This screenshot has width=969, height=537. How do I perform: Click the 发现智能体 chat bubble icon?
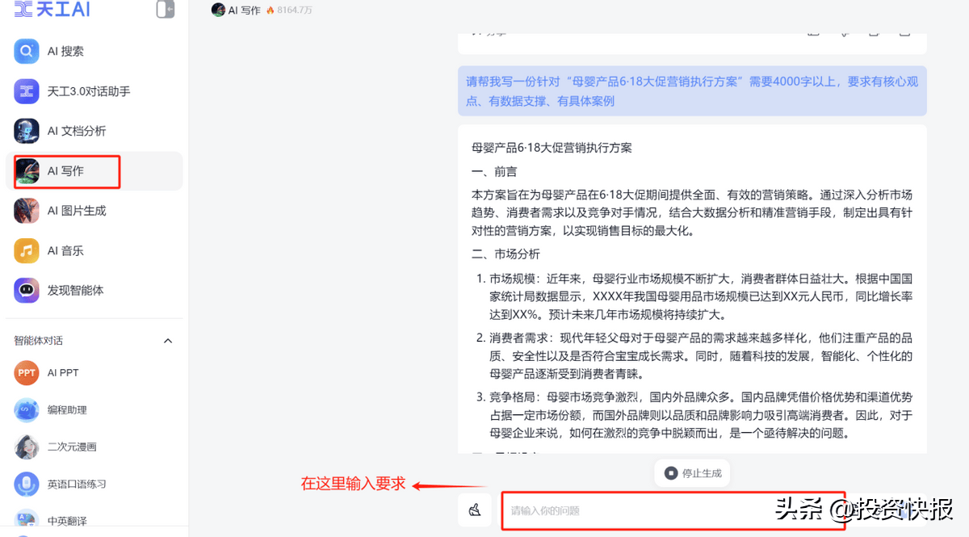27,290
